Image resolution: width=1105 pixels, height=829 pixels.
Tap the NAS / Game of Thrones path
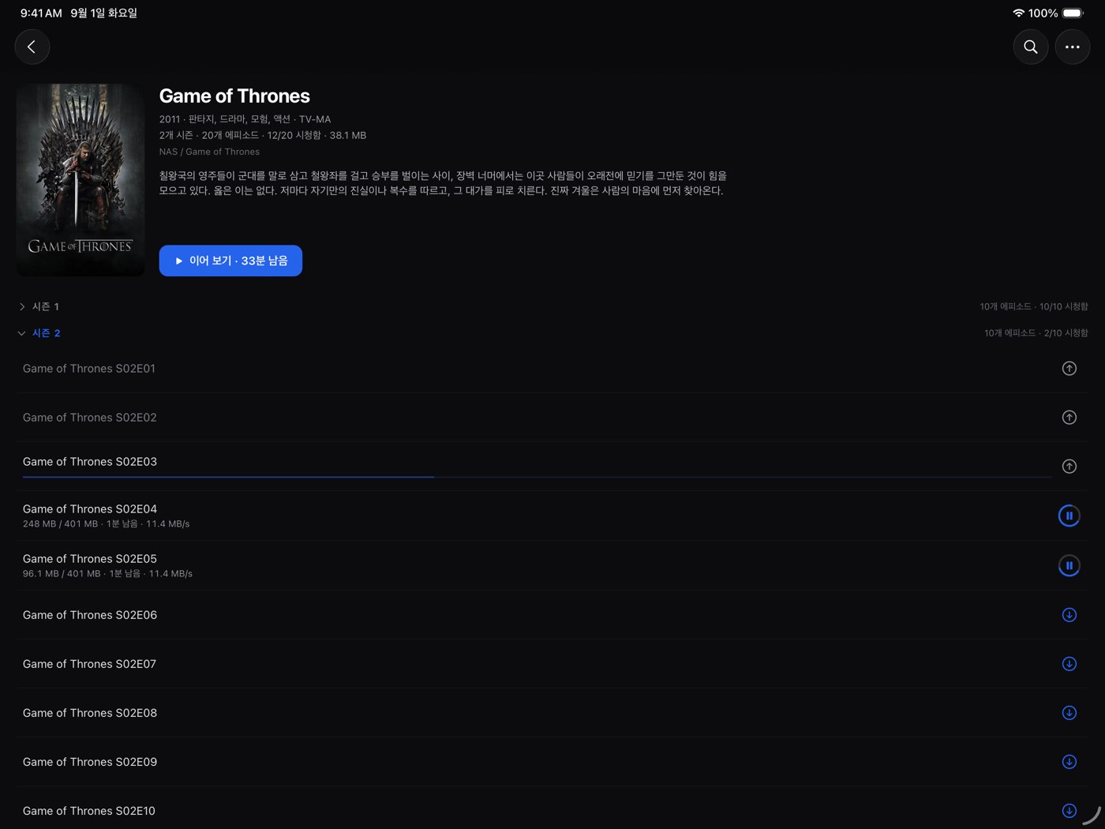point(209,152)
